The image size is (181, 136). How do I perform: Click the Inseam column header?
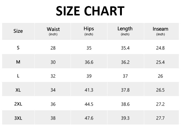[160, 31]
